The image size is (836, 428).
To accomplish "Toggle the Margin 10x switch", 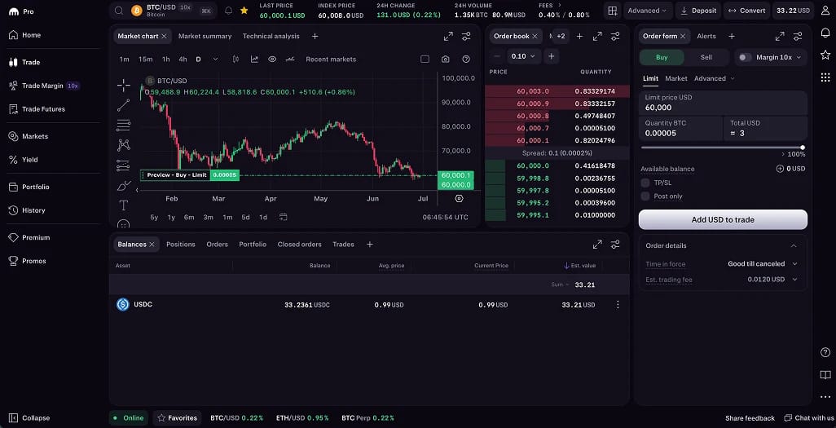I will 745,57.
